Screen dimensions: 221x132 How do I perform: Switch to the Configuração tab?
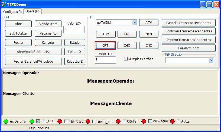pyautogui.click(x=12, y=12)
